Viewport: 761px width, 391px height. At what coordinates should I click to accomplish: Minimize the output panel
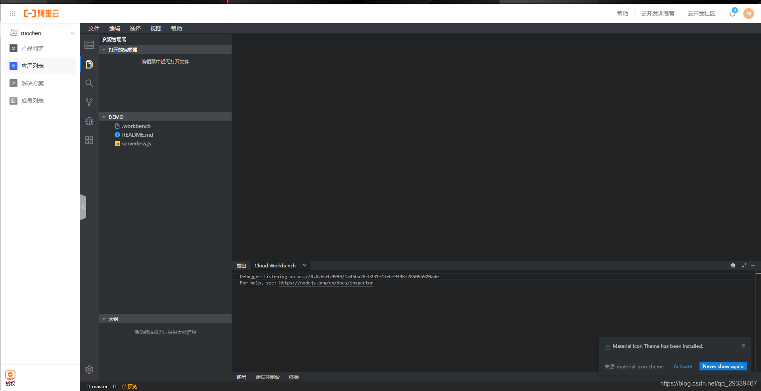(753, 265)
